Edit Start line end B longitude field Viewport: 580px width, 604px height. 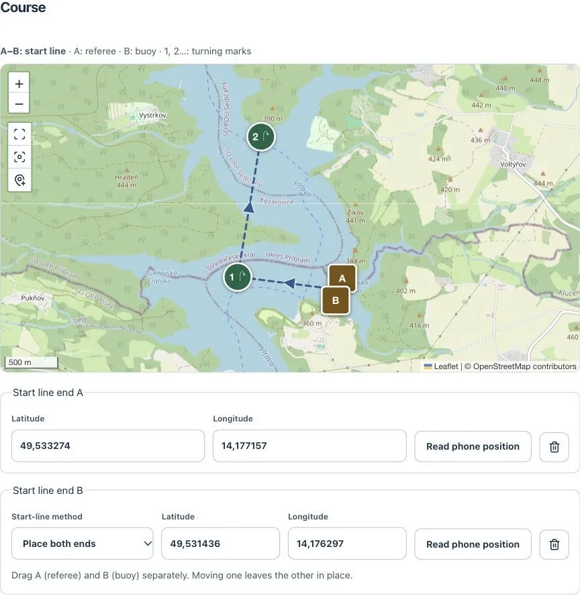click(x=347, y=544)
